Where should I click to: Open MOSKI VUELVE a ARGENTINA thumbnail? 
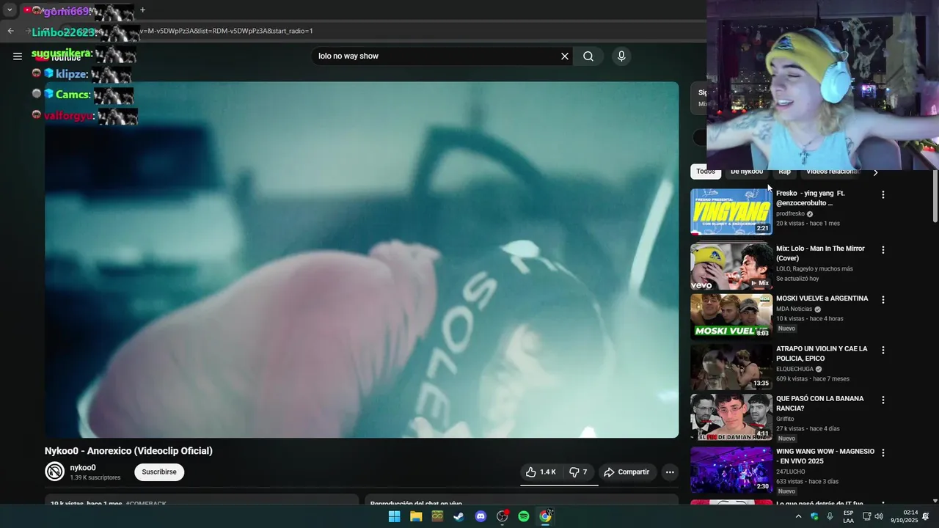[731, 317]
